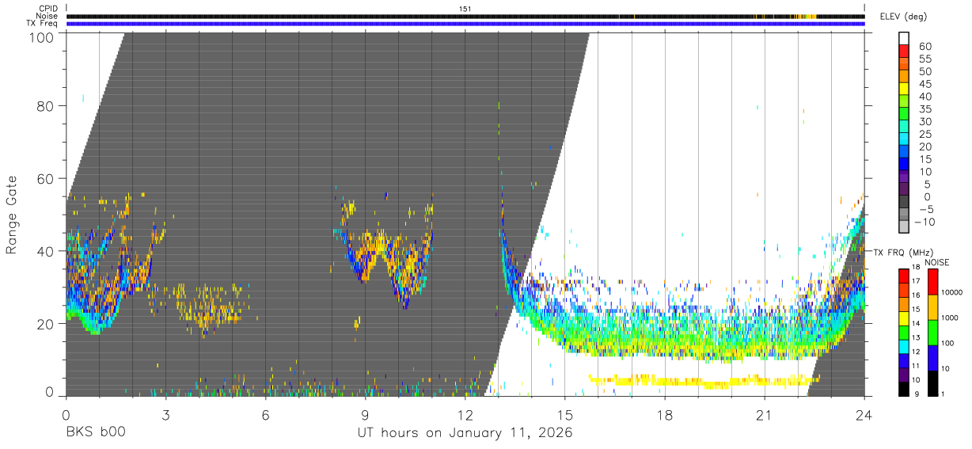Click the 3 tick on UT hours axis

[x=165, y=415]
